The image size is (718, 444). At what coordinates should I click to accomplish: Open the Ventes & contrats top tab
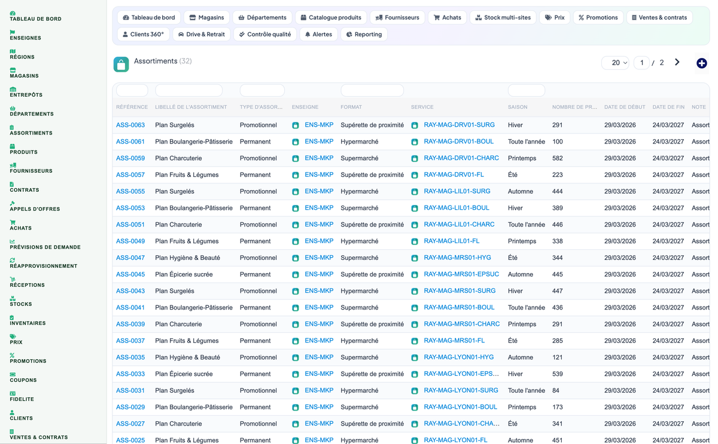click(x=659, y=17)
